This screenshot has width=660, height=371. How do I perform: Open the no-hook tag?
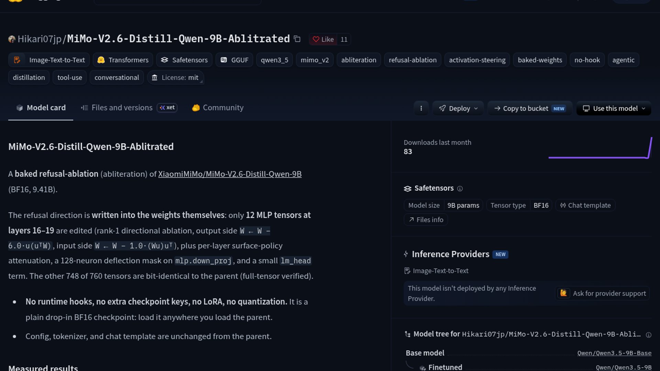tap(587, 60)
